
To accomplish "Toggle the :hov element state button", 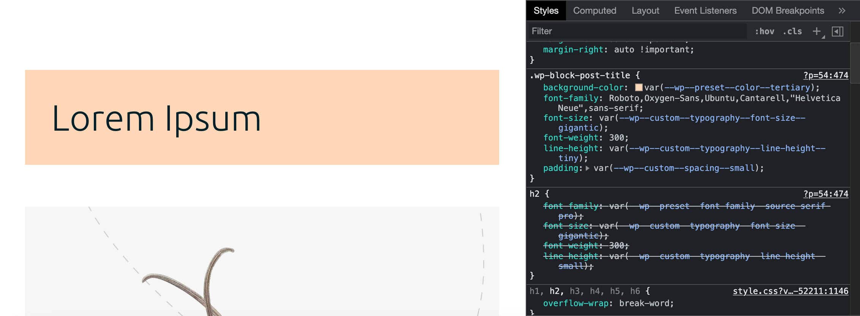I will [x=764, y=31].
